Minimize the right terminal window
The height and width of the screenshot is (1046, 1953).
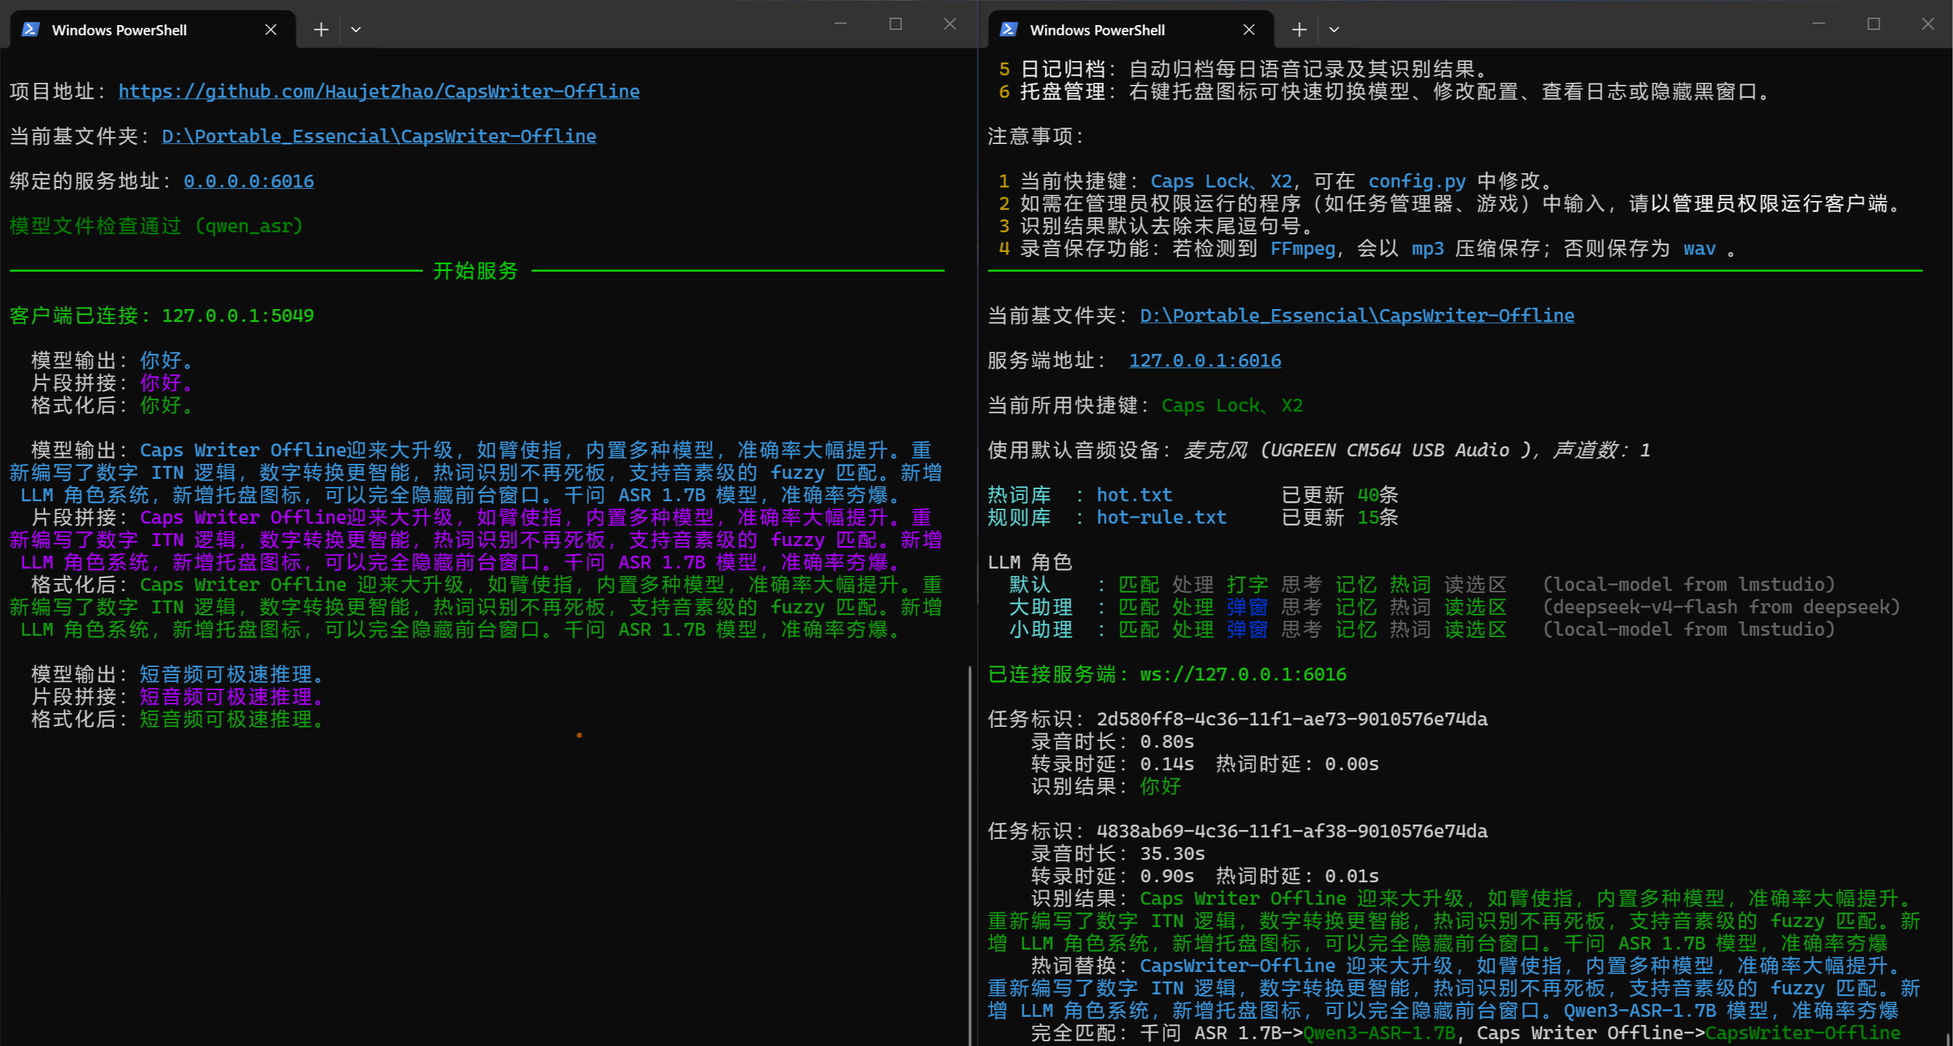[1818, 24]
